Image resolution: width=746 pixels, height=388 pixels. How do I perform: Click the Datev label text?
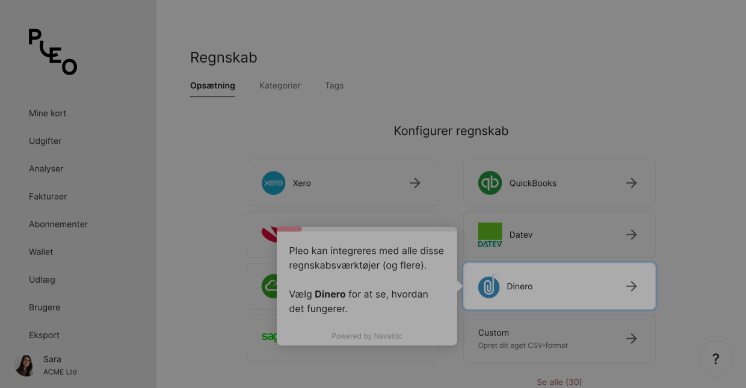pos(521,235)
